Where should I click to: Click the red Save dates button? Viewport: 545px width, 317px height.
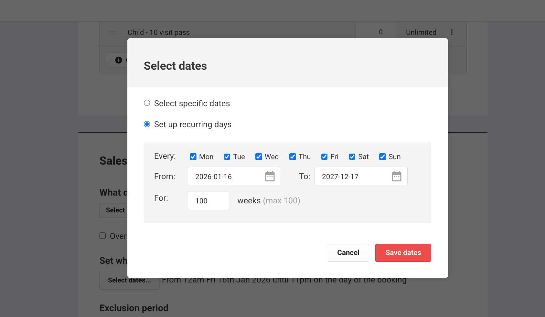403,253
